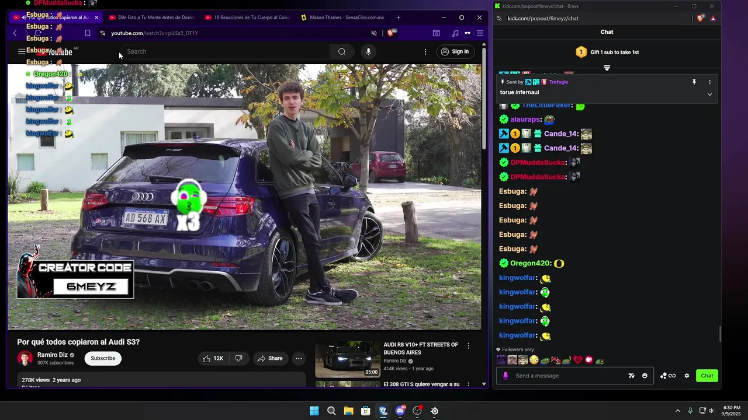Open Brave Shields in the YouTube window
Screen dimensions: 748x420
(391, 33)
